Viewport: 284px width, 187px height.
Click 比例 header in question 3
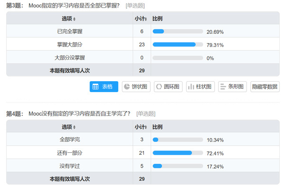[x=157, y=19]
